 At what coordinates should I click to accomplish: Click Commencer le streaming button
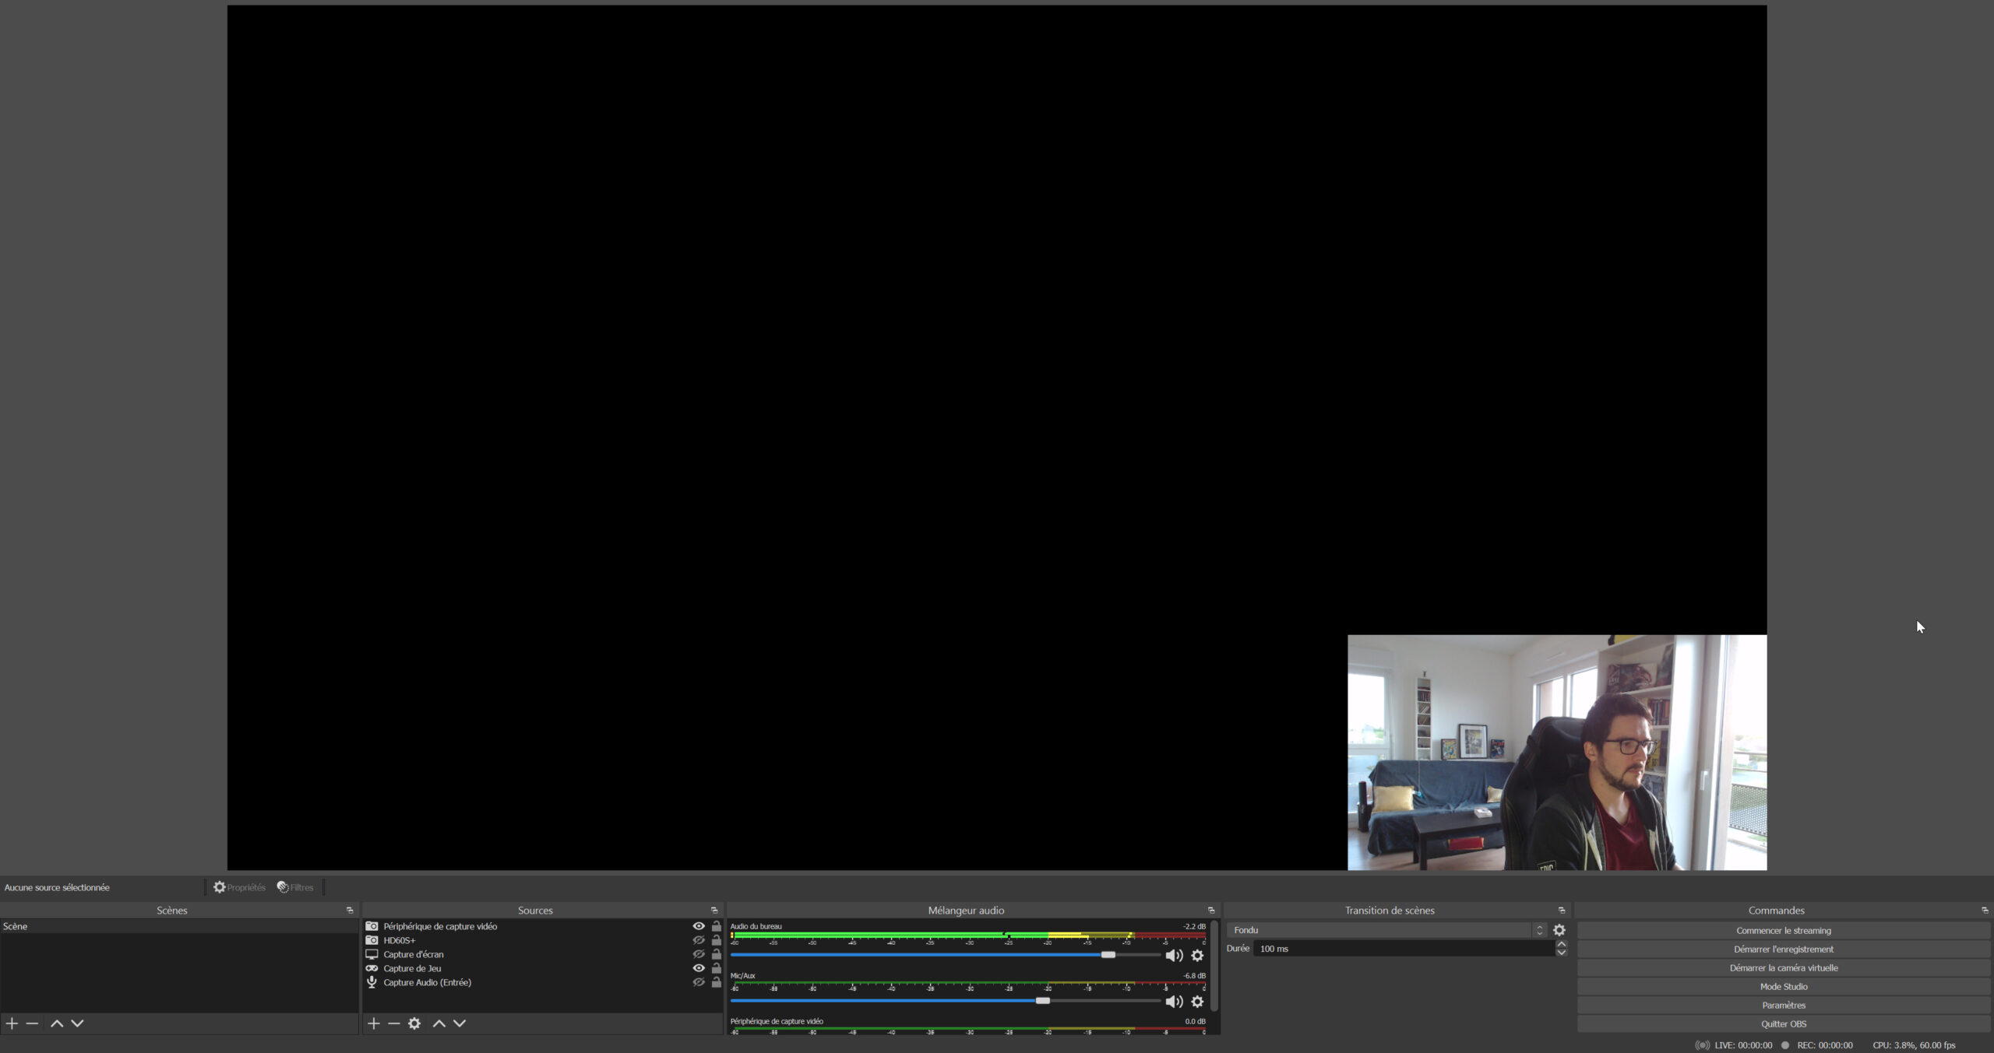tap(1783, 930)
